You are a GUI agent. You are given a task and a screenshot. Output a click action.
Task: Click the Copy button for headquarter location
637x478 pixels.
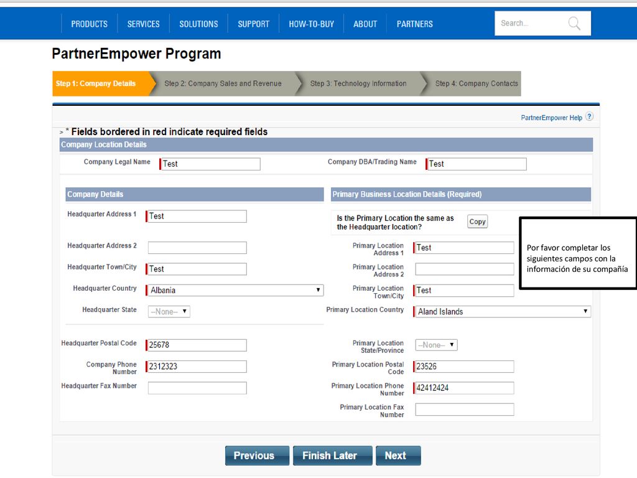click(477, 222)
